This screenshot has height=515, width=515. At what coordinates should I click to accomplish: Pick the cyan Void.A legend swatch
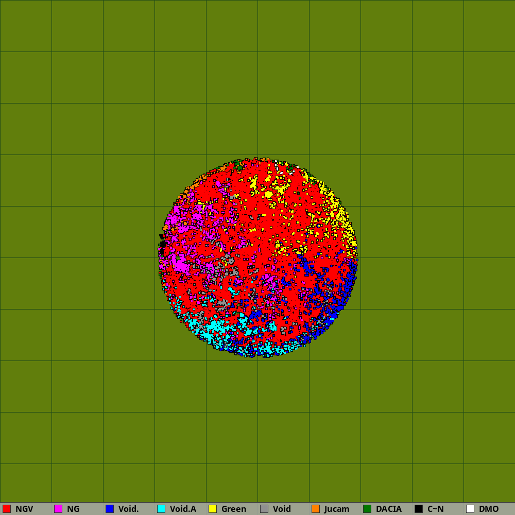click(x=161, y=509)
